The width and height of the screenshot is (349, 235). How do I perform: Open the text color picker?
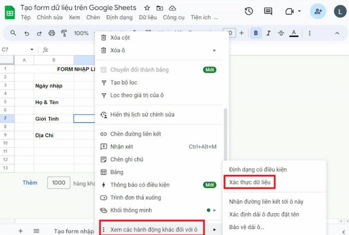(294, 33)
